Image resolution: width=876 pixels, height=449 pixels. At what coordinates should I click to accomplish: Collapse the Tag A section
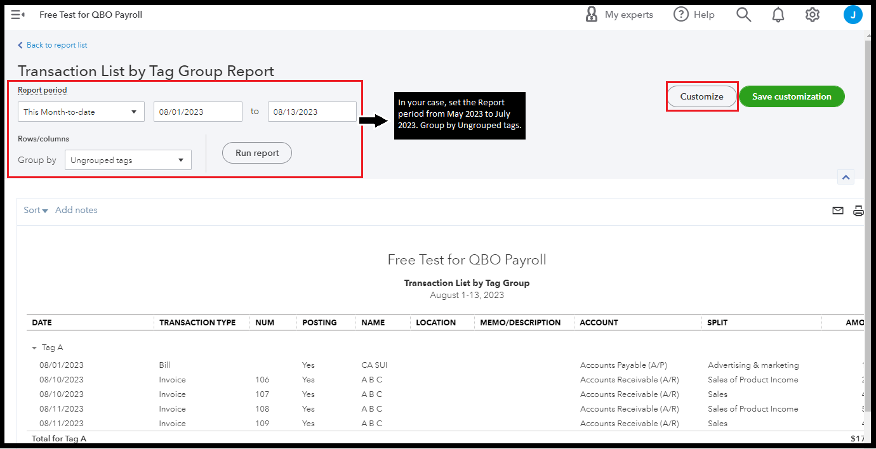[34, 347]
